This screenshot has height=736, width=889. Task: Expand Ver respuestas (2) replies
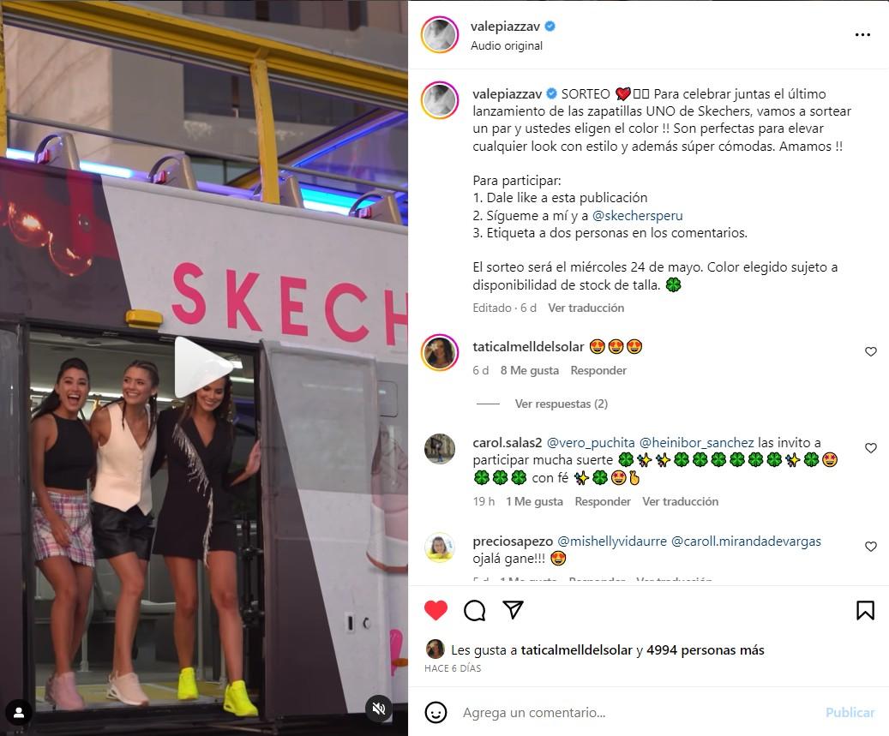click(561, 404)
